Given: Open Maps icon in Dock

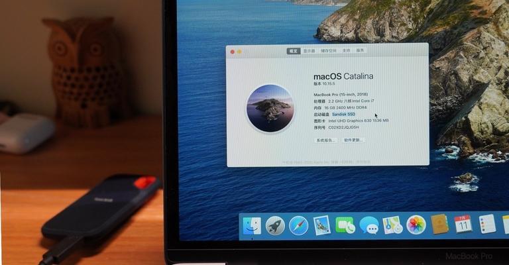Looking at the screenshot, I should (392, 225).
